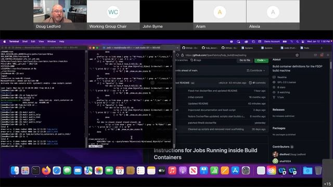Open the Apple TV dock icon

click(x=162, y=170)
